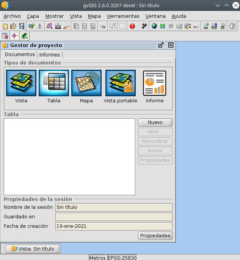Select the Vista portable document type
This screenshot has height=260, width=240.
pyautogui.click(x=121, y=86)
